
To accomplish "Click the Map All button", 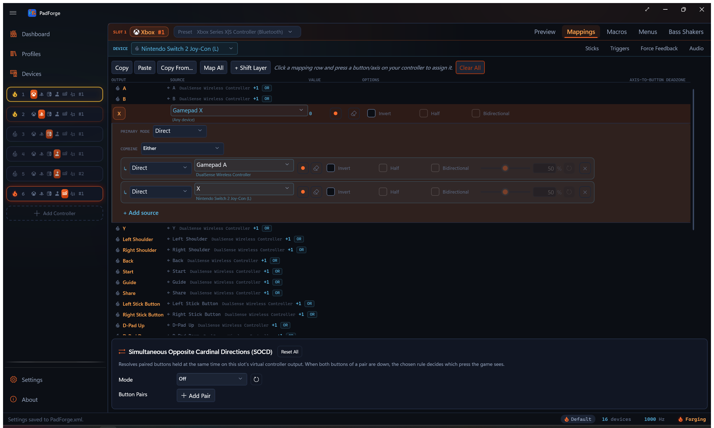I will coord(213,67).
